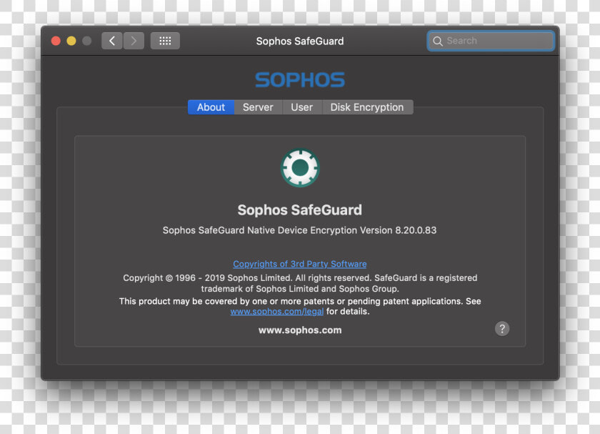The width and height of the screenshot is (600, 434).
Task: Click the Sophos SafeGuard gear icon
Action: coord(300,167)
